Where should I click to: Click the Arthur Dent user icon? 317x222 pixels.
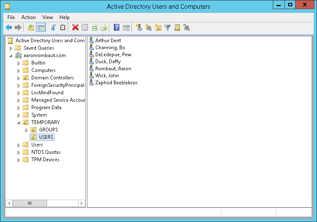pyautogui.click(x=91, y=41)
